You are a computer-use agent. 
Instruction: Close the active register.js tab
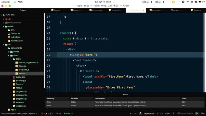(144, 10)
